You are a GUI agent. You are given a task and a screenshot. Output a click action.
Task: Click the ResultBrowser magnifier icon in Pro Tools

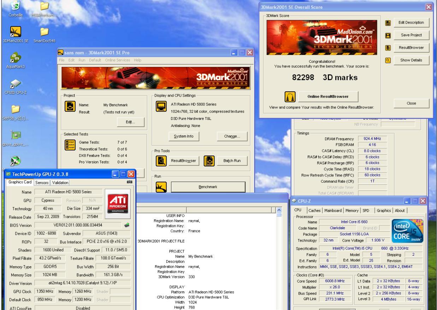pyautogui.click(x=161, y=160)
